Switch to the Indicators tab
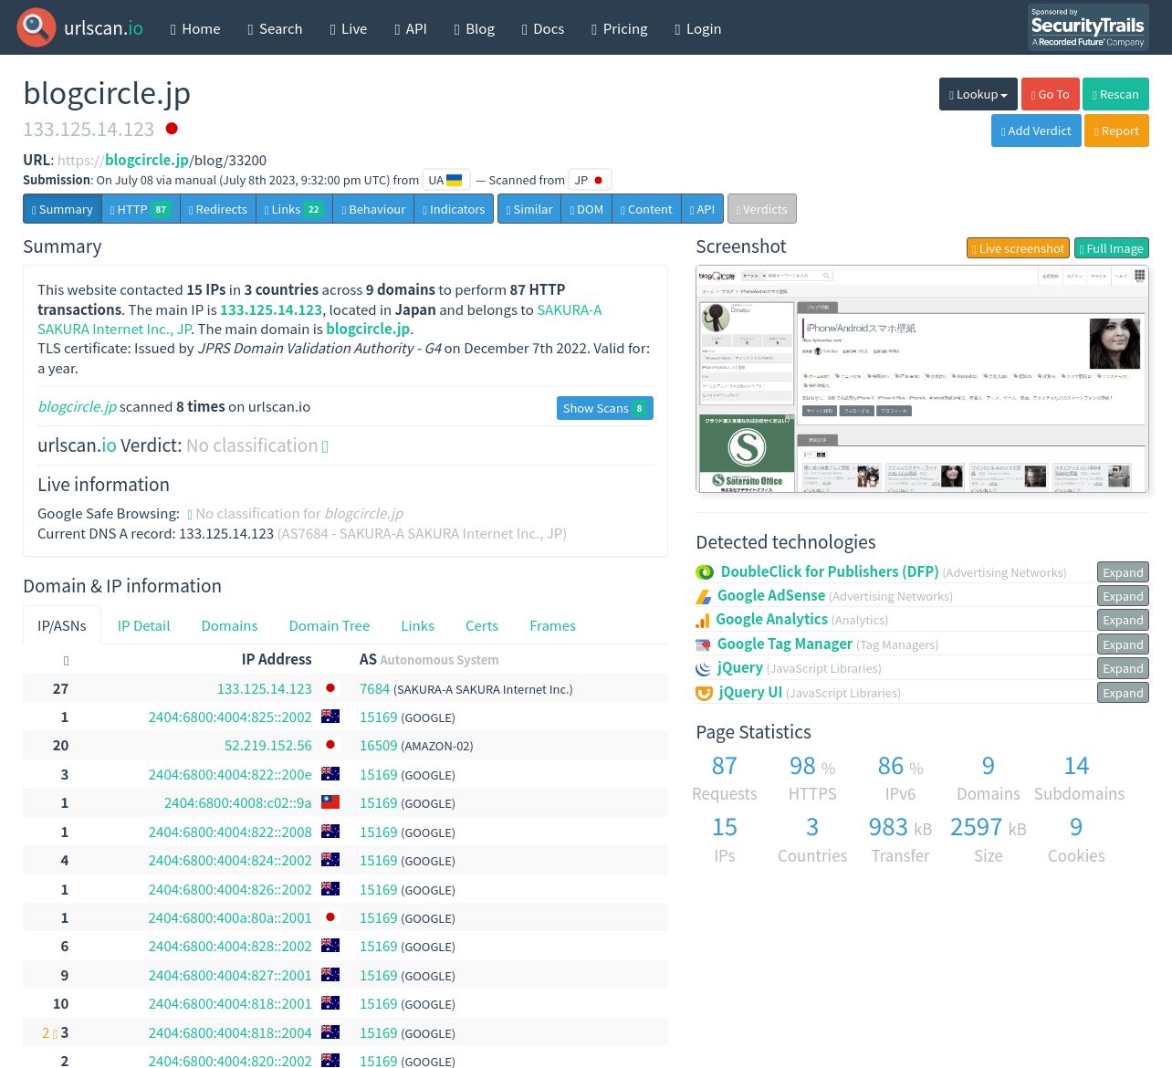Screen dimensions: 1172x1068 (x=454, y=209)
